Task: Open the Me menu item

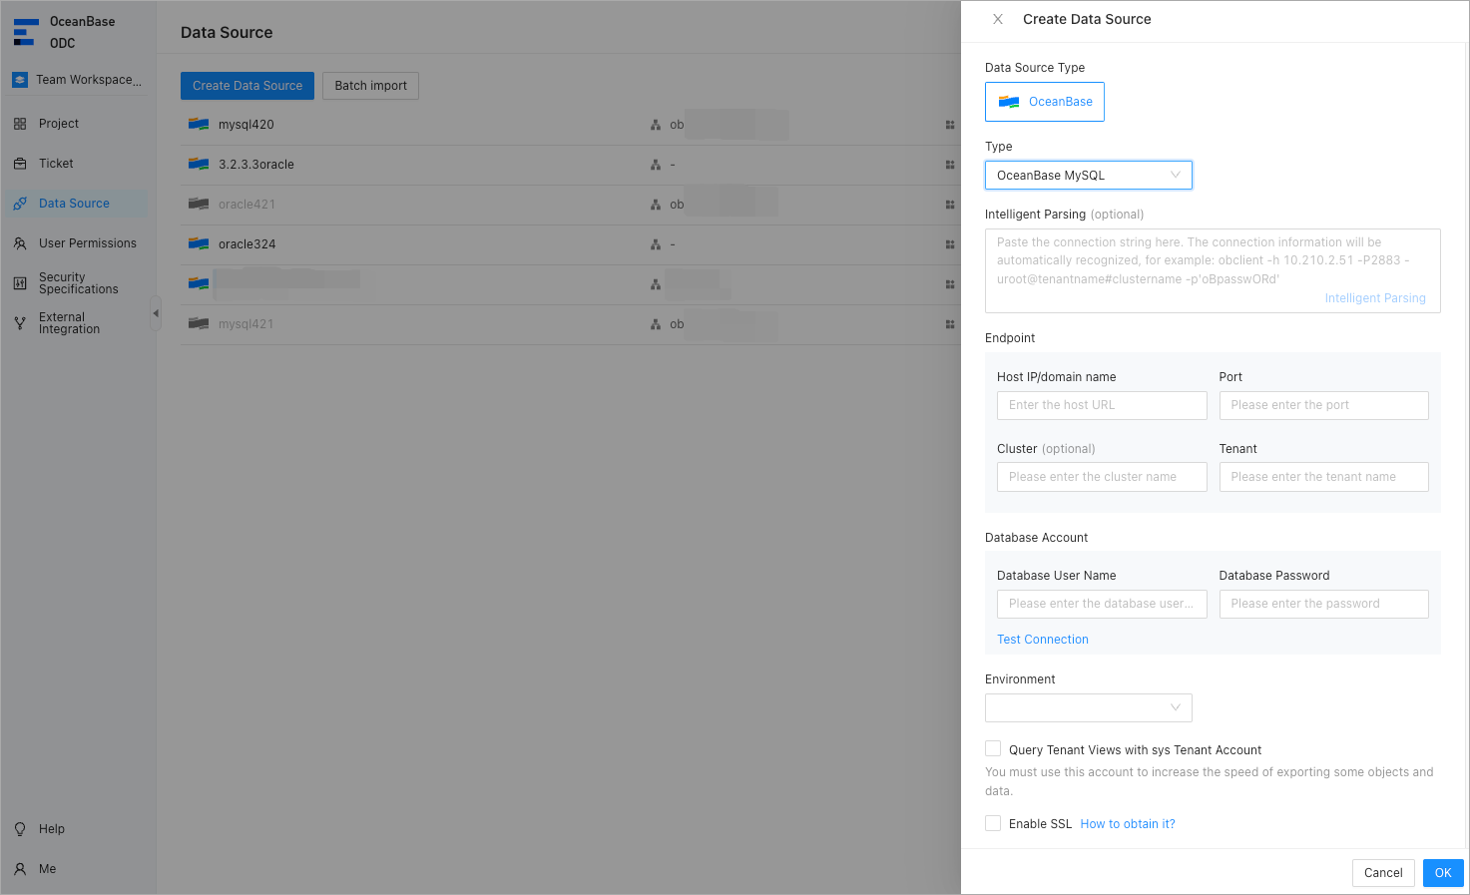Action: tap(47, 869)
